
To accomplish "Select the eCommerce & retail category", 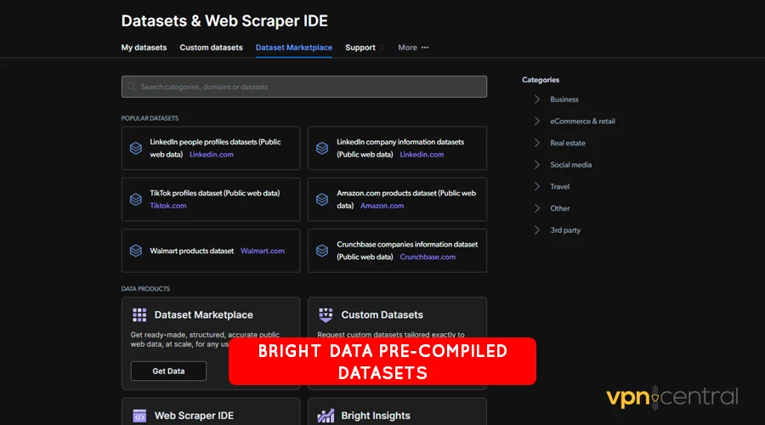I will 582,121.
